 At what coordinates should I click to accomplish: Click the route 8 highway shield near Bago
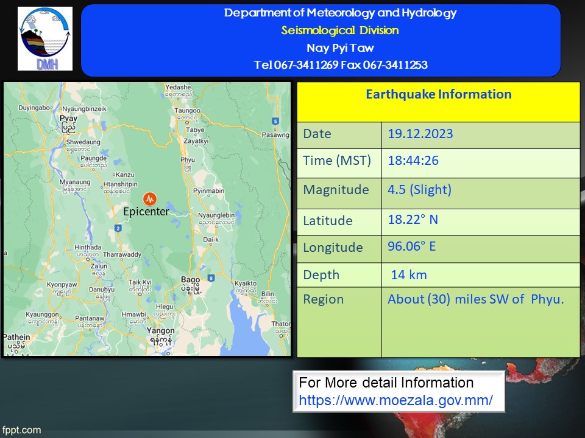tap(211, 278)
